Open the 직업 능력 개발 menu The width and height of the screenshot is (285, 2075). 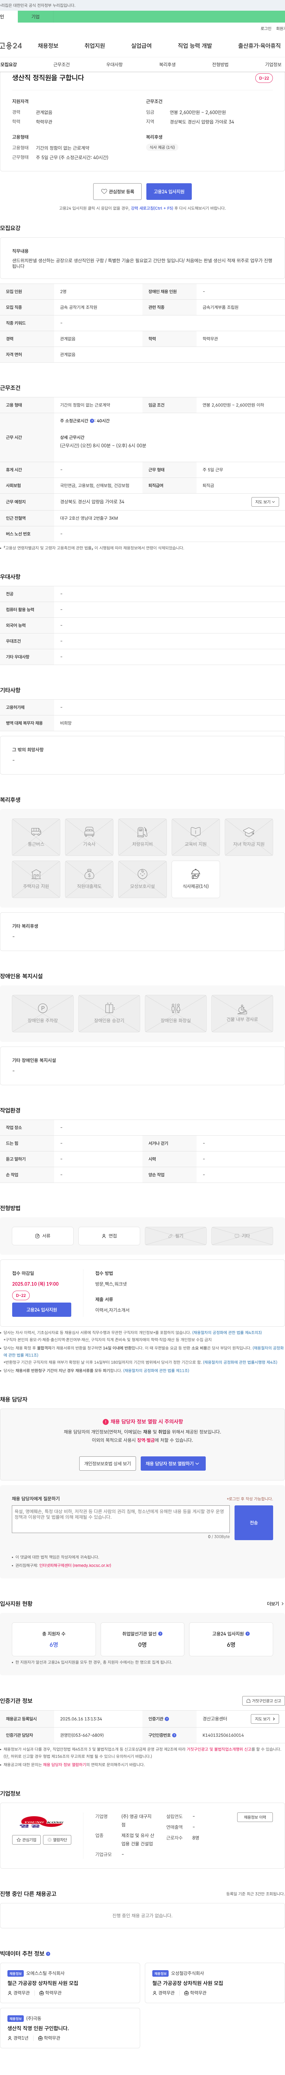195,46
